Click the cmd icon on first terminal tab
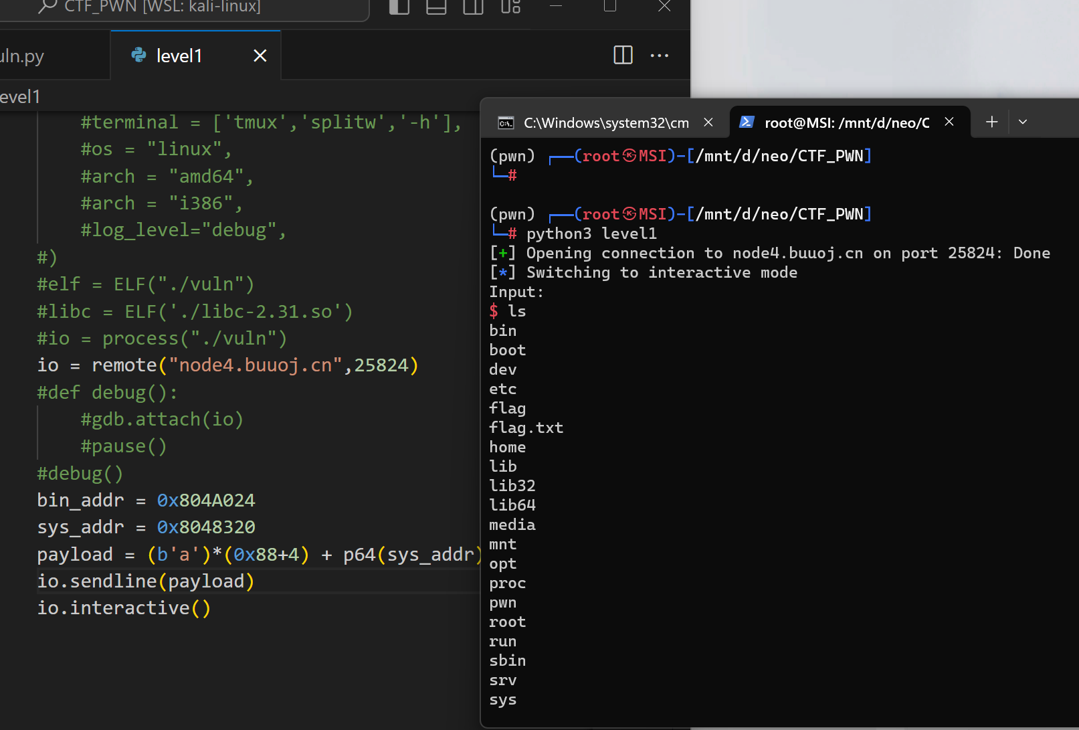This screenshot has height=730, width=1079. (x=506, y=123)
